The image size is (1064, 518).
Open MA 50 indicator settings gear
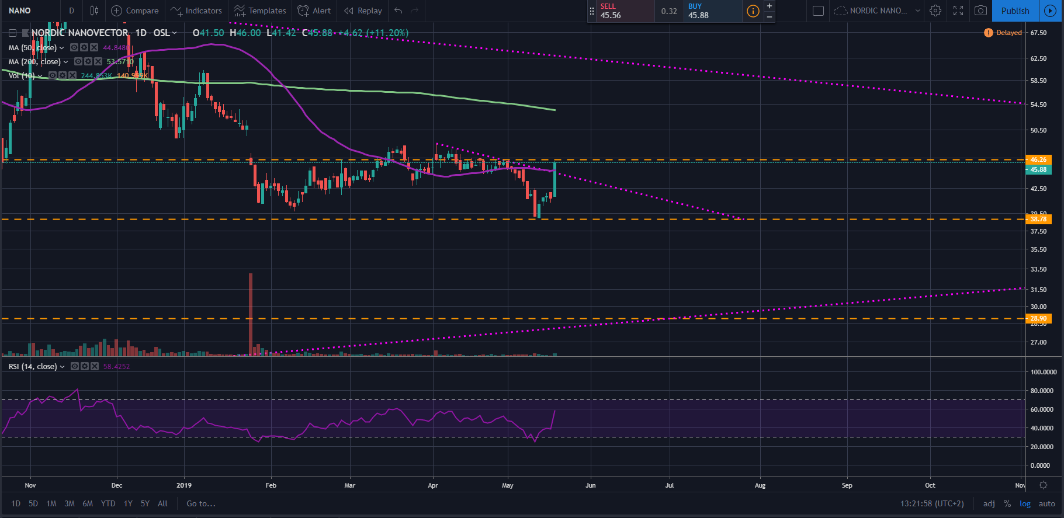click(x=84, y=47)
